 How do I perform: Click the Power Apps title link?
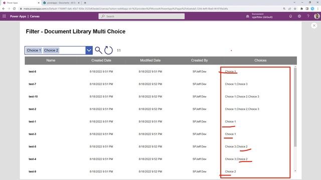tap(18, 16)
